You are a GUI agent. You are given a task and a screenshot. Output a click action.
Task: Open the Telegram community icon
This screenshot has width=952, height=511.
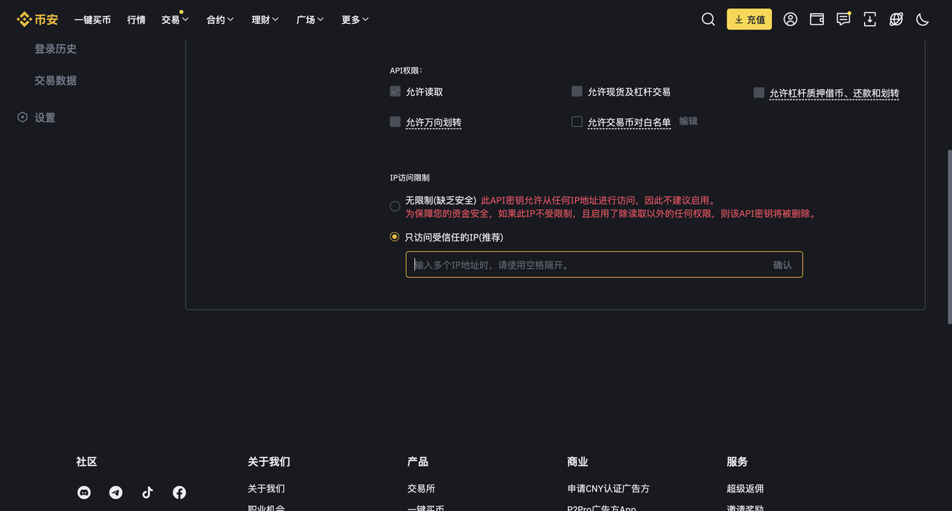116,492
